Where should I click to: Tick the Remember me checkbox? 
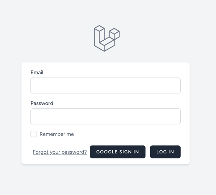pyautogui.click(x=33, y=134)
